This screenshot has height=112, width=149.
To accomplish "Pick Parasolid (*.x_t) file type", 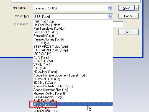I will pyautogui.click(x=73, y=36).
